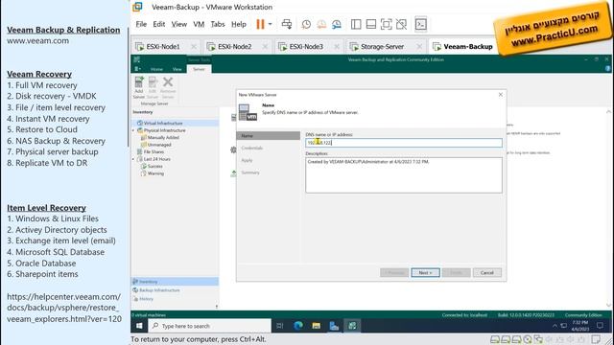Open the dropdown next to pause button
The height and width of the screenshot is (345, 614).
coord(270,24)
